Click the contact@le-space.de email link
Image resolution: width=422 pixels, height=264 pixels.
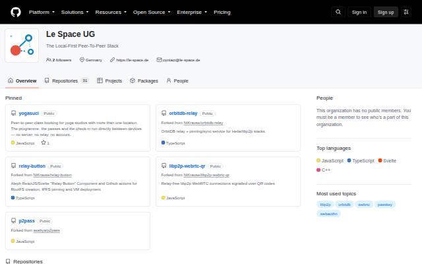[181, 60]
